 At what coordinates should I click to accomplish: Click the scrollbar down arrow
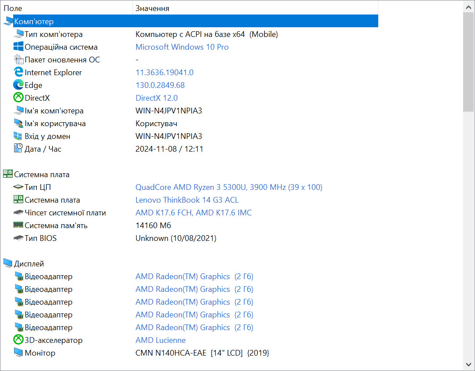[x=469, y=364]
